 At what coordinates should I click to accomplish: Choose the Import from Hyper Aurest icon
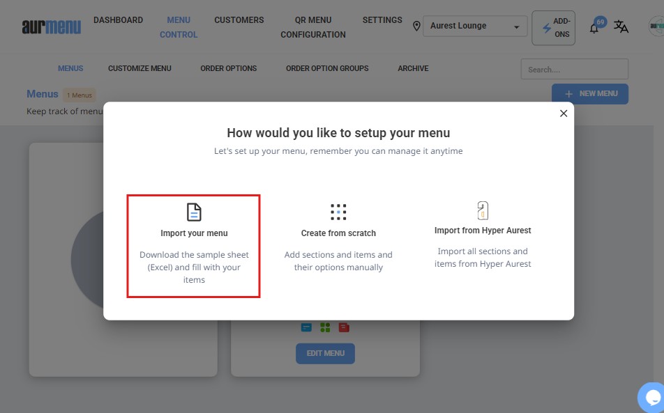483,210
